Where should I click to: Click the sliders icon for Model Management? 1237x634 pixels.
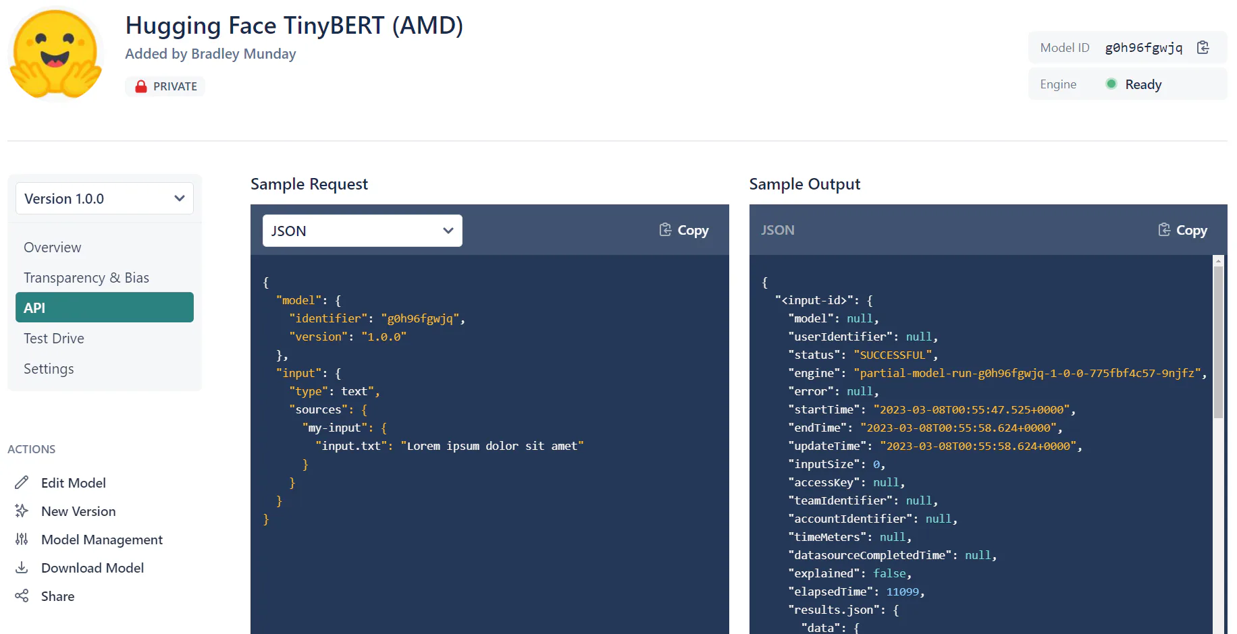pos(22,539)
